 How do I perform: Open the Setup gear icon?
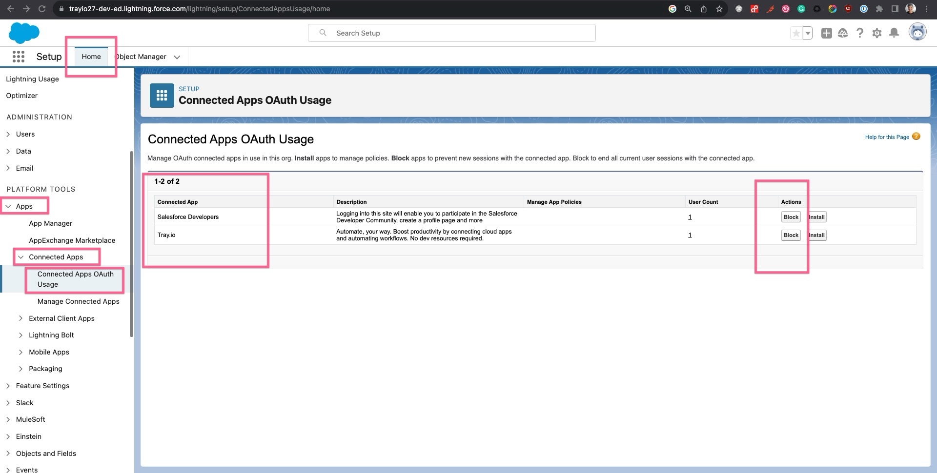877,33
